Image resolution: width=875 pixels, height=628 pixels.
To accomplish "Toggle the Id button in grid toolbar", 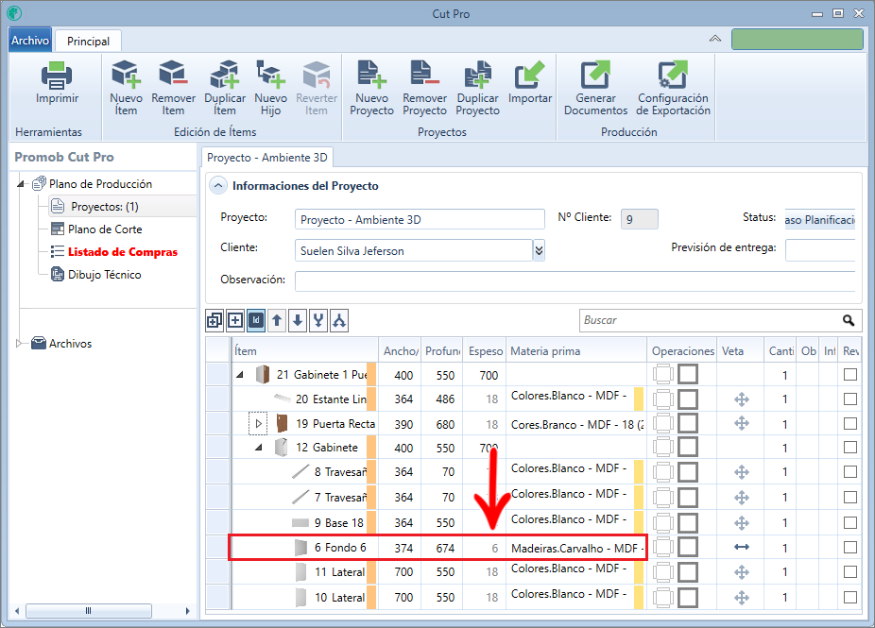I will 256,321.
